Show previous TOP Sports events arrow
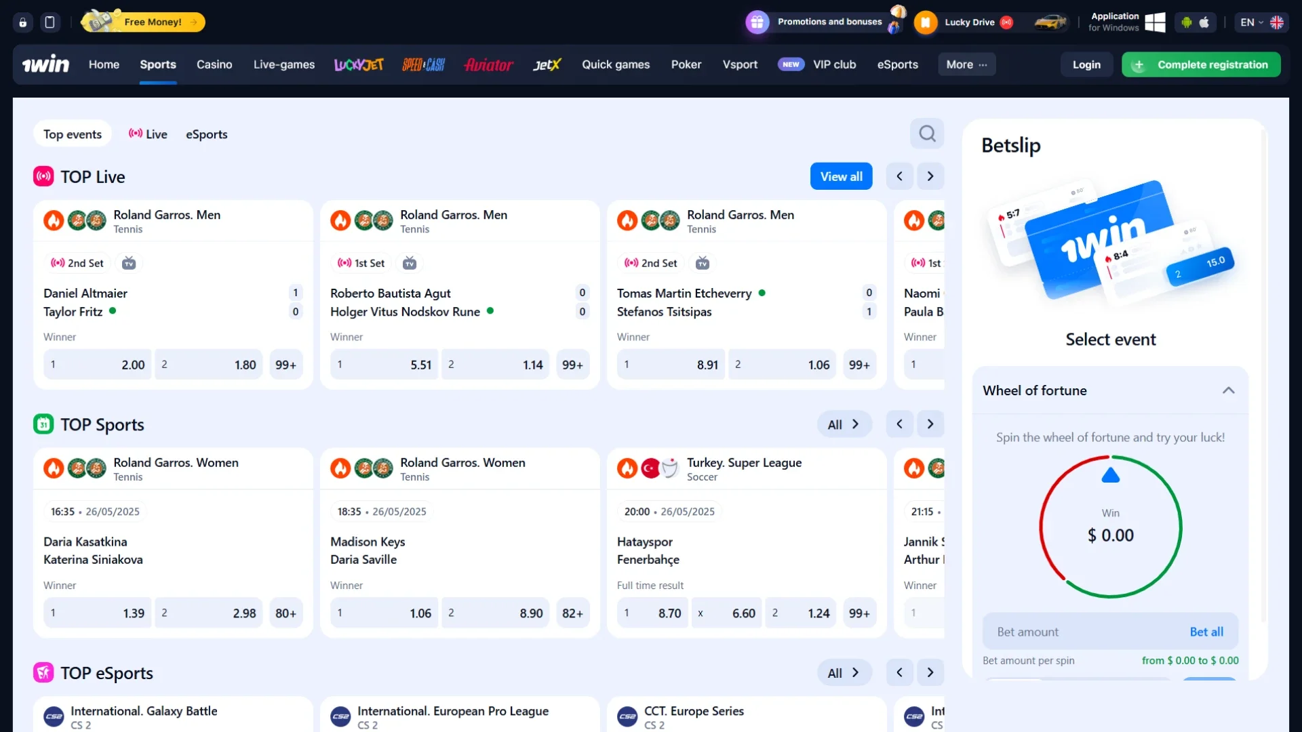The width and height of the screenshot is (1302, 732). [x=899, y=424]
